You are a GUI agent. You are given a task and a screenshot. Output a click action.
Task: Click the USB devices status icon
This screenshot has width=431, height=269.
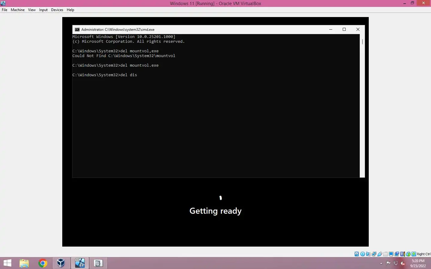click(x=380, y=254)
